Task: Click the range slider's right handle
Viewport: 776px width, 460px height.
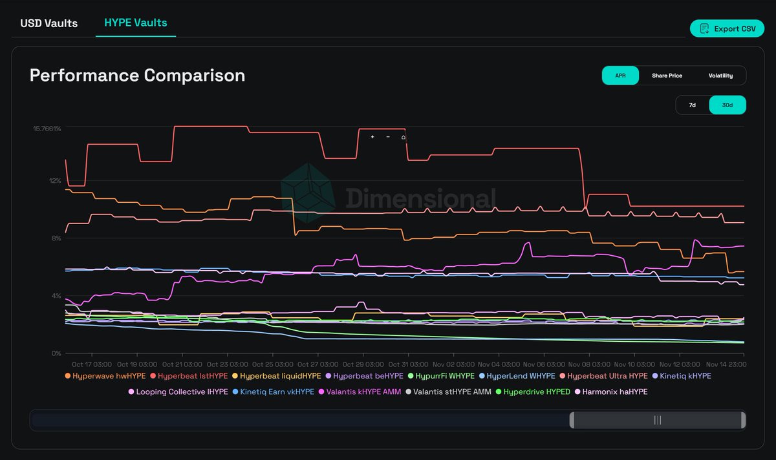Action: pos(743,420)
